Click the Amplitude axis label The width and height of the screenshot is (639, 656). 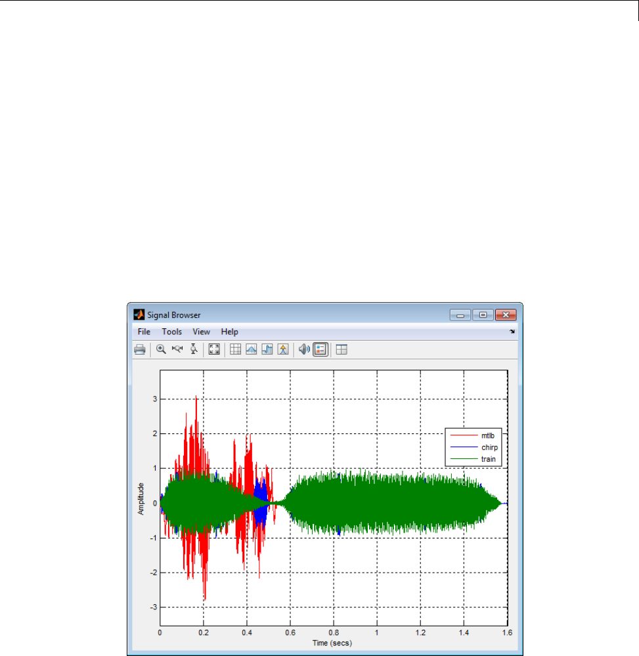[141, 498]
